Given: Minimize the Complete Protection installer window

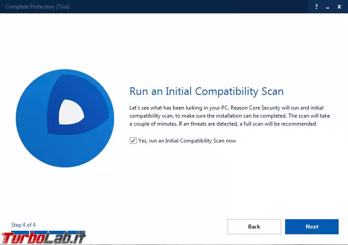Looking at the screenshot, I should click(328, 7).
